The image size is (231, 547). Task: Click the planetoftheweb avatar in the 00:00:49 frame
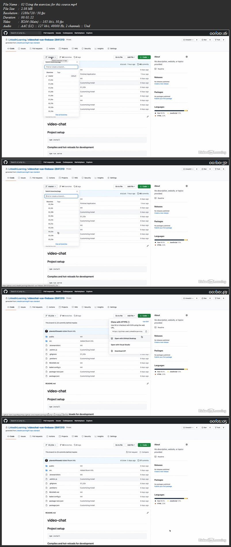coord(47,331)
